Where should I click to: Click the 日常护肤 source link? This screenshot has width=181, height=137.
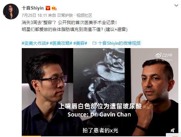click(65, 15)
